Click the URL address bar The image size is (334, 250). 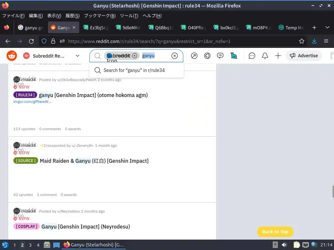[x=173, y=41]
